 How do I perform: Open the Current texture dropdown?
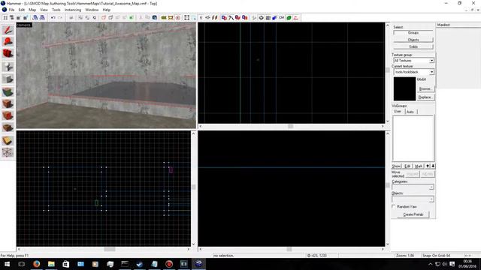click(x=414, y=72)
